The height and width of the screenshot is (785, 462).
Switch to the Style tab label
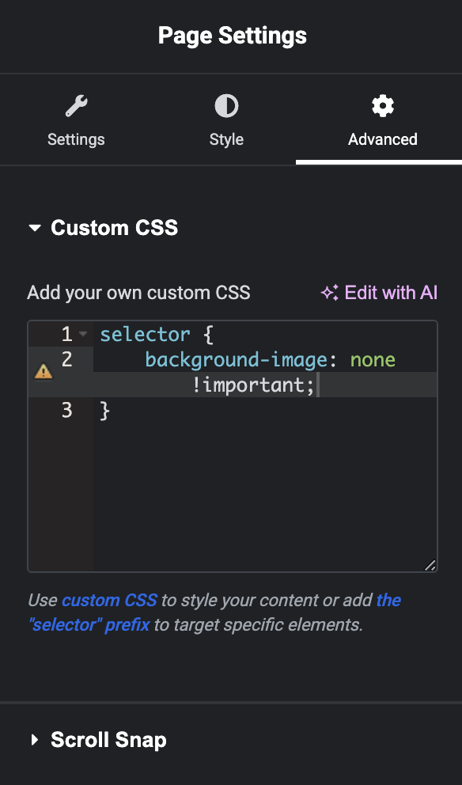pyautogui.click(x=226, y=139)
